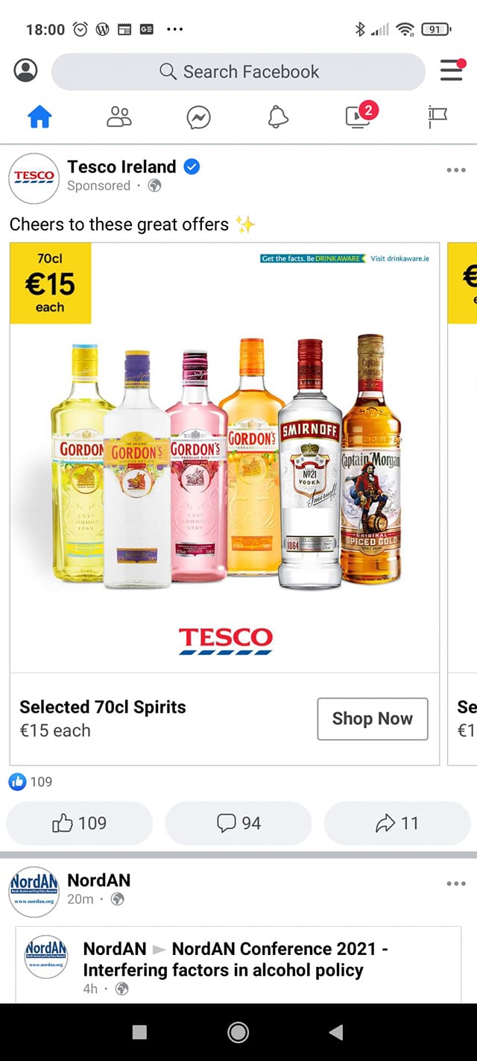Open the Tesco Ireland page name
Screen dimensions: 477x1061
click(x=121, y=166)
